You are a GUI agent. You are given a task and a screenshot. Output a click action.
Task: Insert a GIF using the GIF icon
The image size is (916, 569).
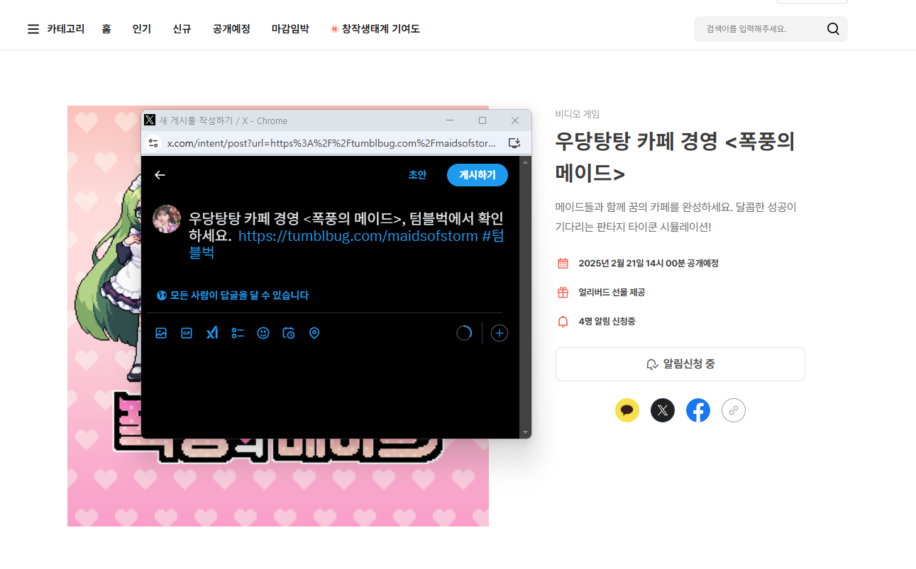click(187, 333)
